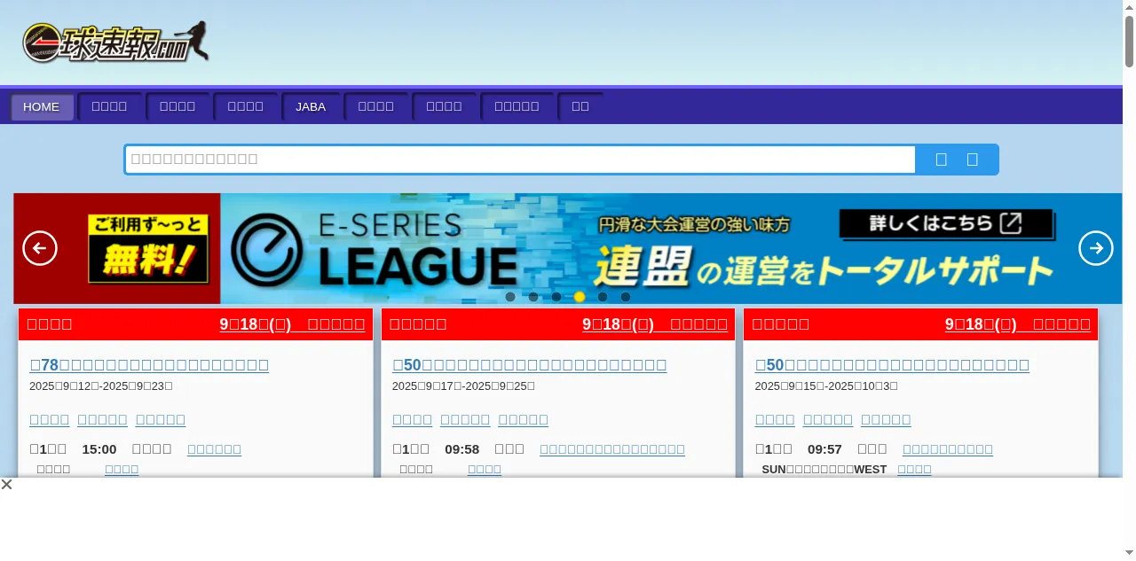Close the bottom ad with X icon
Screen dimensions: 1136x561
[7, 484]
